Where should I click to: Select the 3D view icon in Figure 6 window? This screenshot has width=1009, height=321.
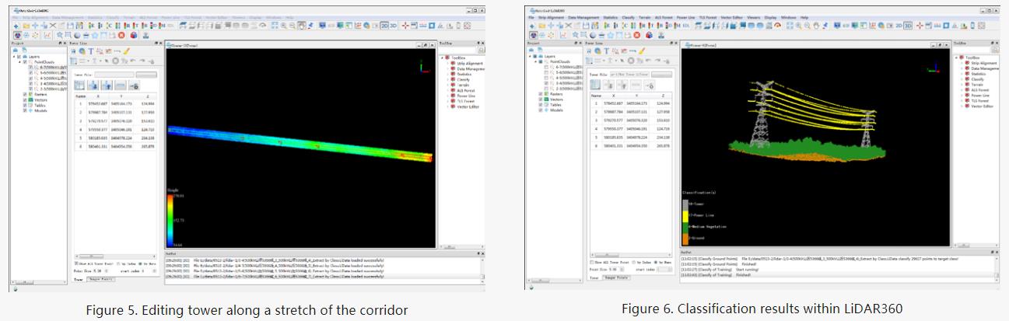click(x=908, y=25)
